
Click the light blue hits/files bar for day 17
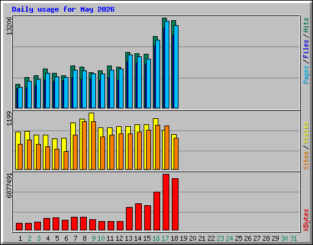pyautogui.click(x=167, y=64)
